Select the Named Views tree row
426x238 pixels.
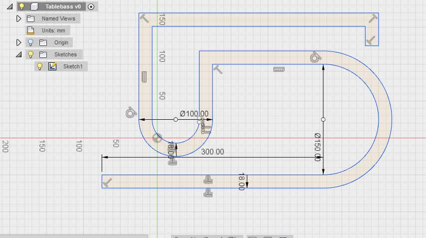point(53,18)
